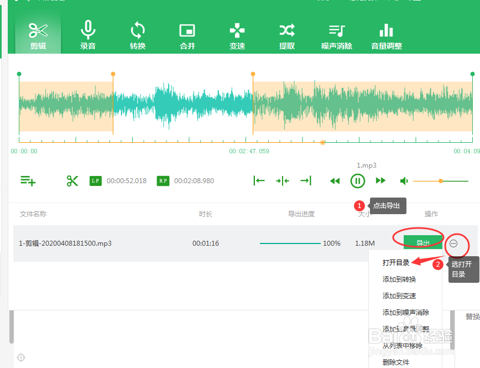Jump to selection start icon
This screenshot has height=368, width=480.
click(259, 180)
